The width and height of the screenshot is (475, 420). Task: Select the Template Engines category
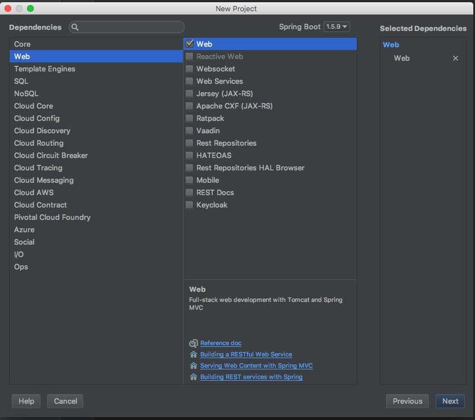point(96,69)
